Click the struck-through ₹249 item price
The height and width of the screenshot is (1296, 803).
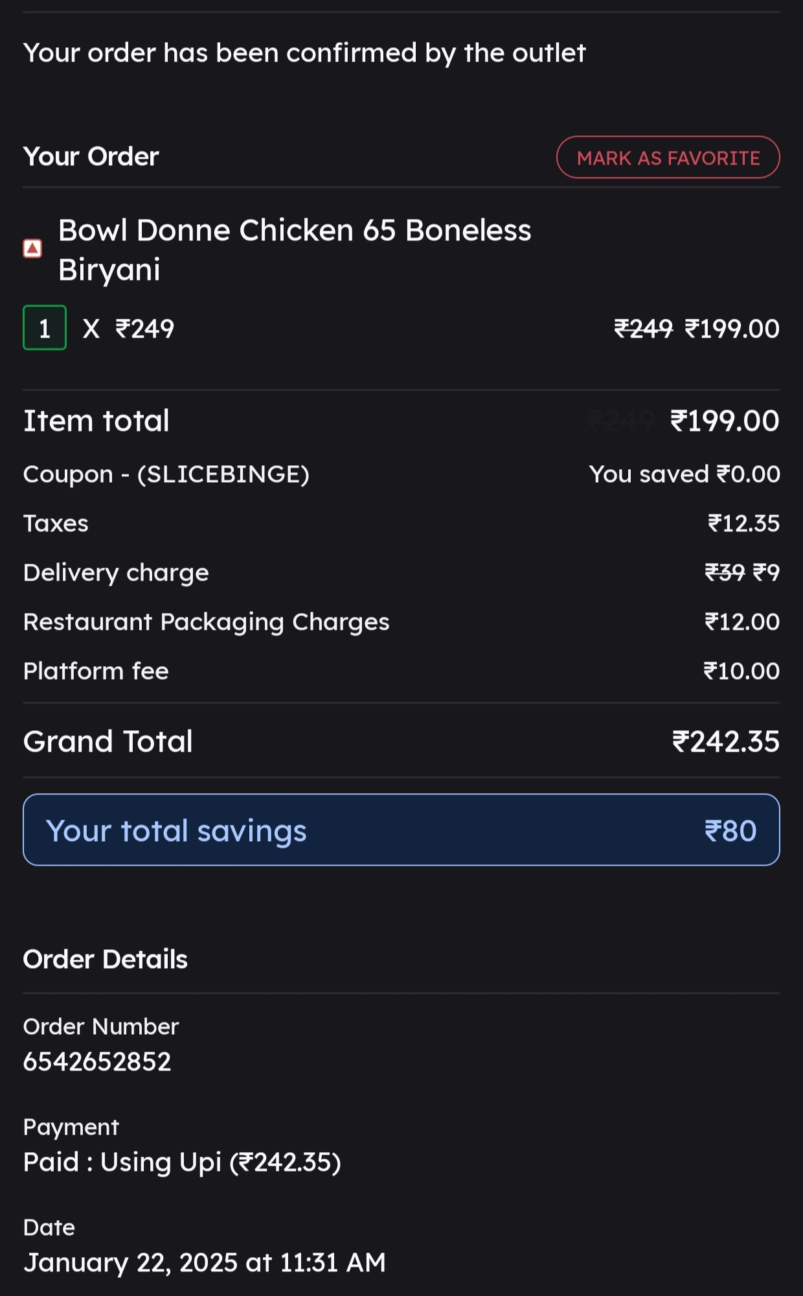click(x=643, y=329)
